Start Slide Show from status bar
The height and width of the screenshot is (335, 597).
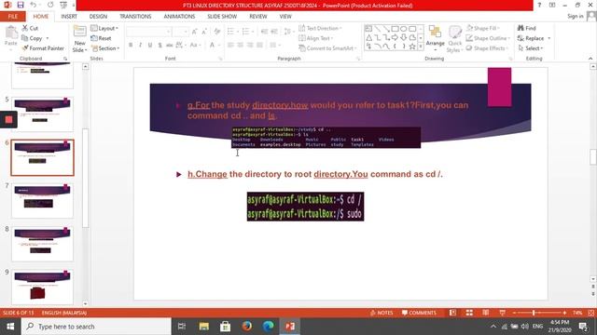[x=502, y=313]
